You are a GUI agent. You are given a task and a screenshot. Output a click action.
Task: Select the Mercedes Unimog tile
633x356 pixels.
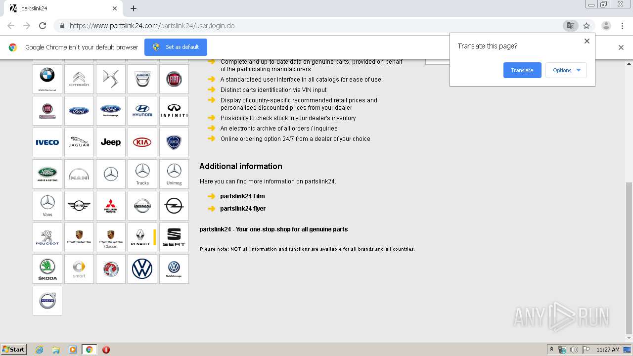click(x=174, y=174)
